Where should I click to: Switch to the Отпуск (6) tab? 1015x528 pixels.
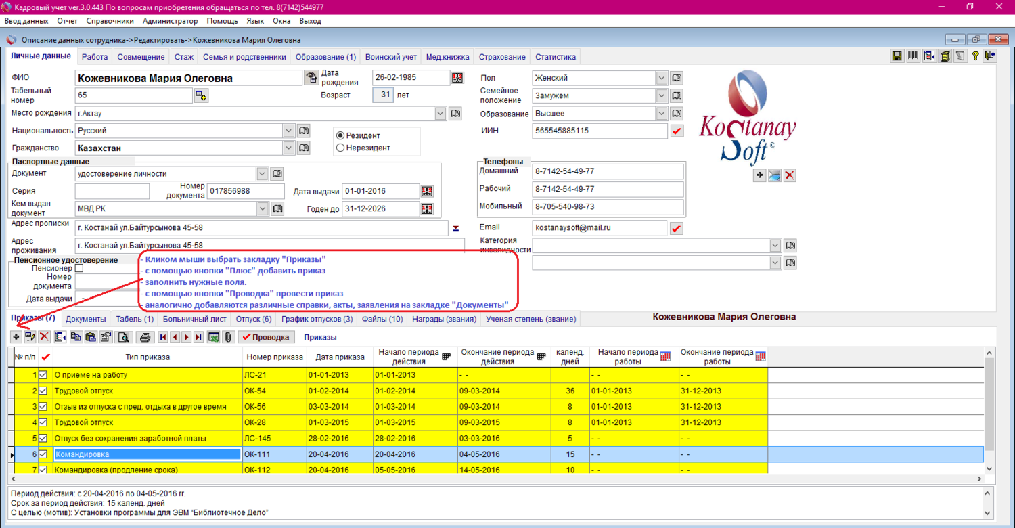pos(253,319)
